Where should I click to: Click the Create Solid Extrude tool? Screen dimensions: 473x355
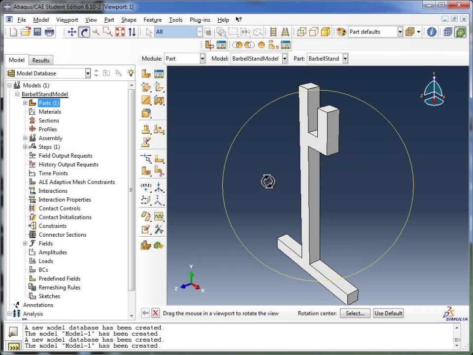coord(146,87)
